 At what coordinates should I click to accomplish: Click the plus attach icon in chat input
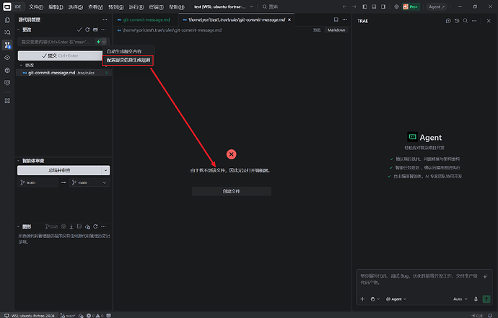(362, 299)
